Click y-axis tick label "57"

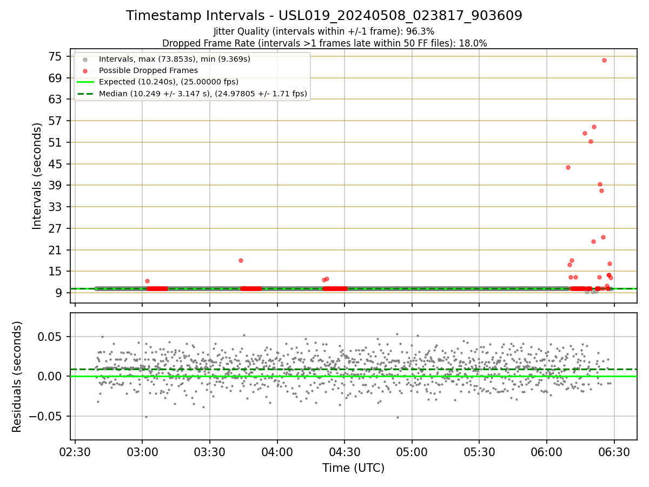tap(56, 121)
